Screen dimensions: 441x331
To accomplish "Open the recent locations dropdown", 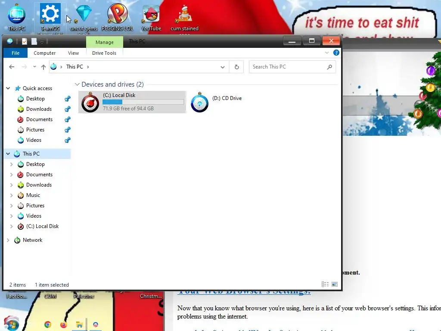I will (34, 67).
